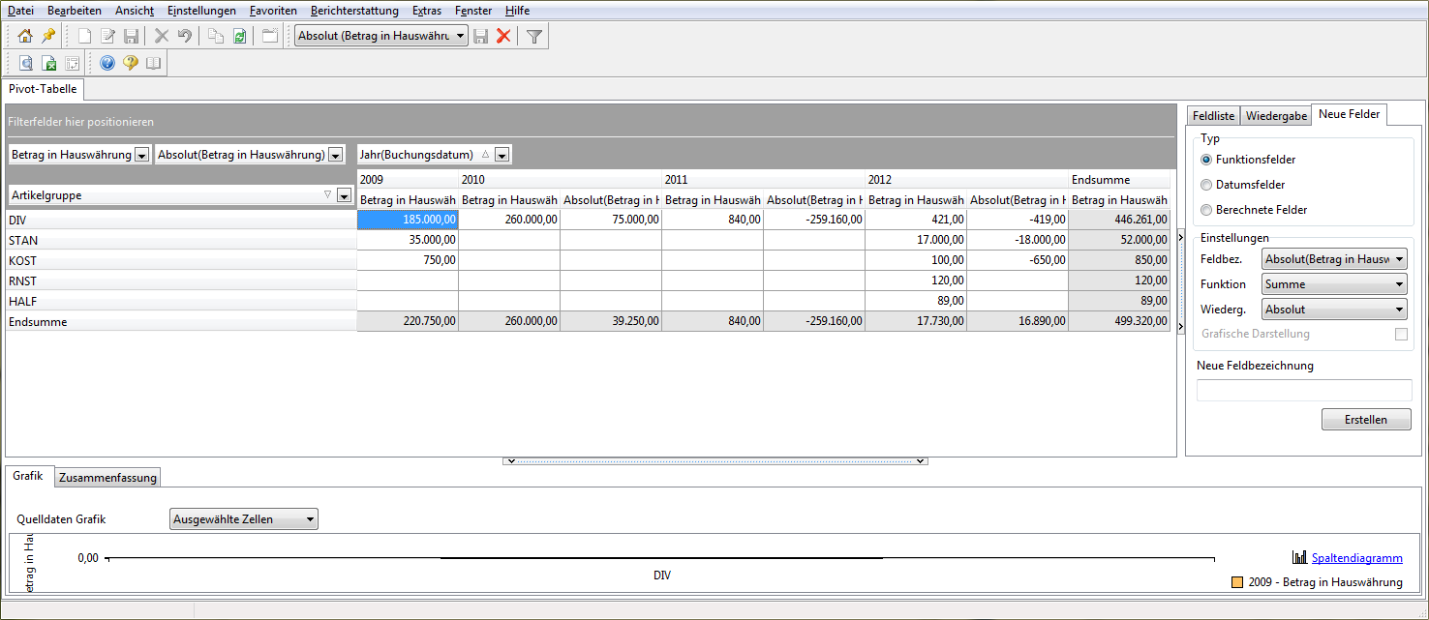Open the Wiederg. Absolut combo box
This screenshot has height=620, width=1429.
point(1335,310)
